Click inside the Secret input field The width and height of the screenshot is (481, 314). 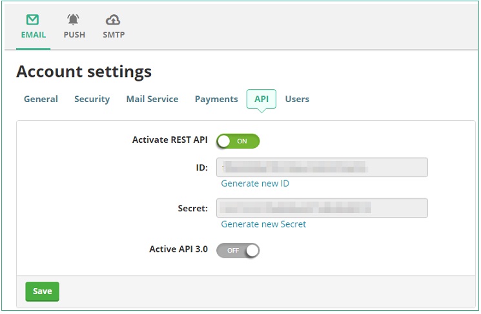click(322, 208)
